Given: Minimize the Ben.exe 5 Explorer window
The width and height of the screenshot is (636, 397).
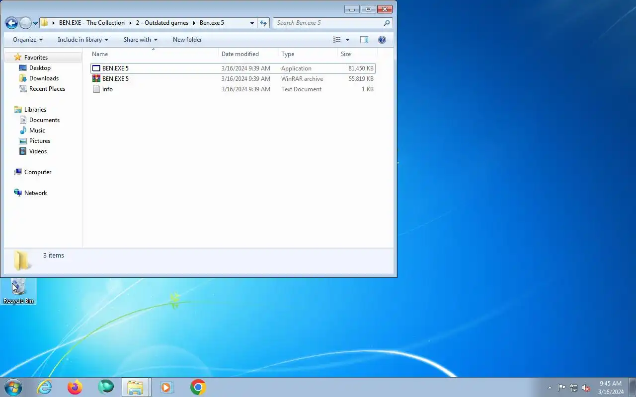Looking at the screenshot, I should pos(352,9).
